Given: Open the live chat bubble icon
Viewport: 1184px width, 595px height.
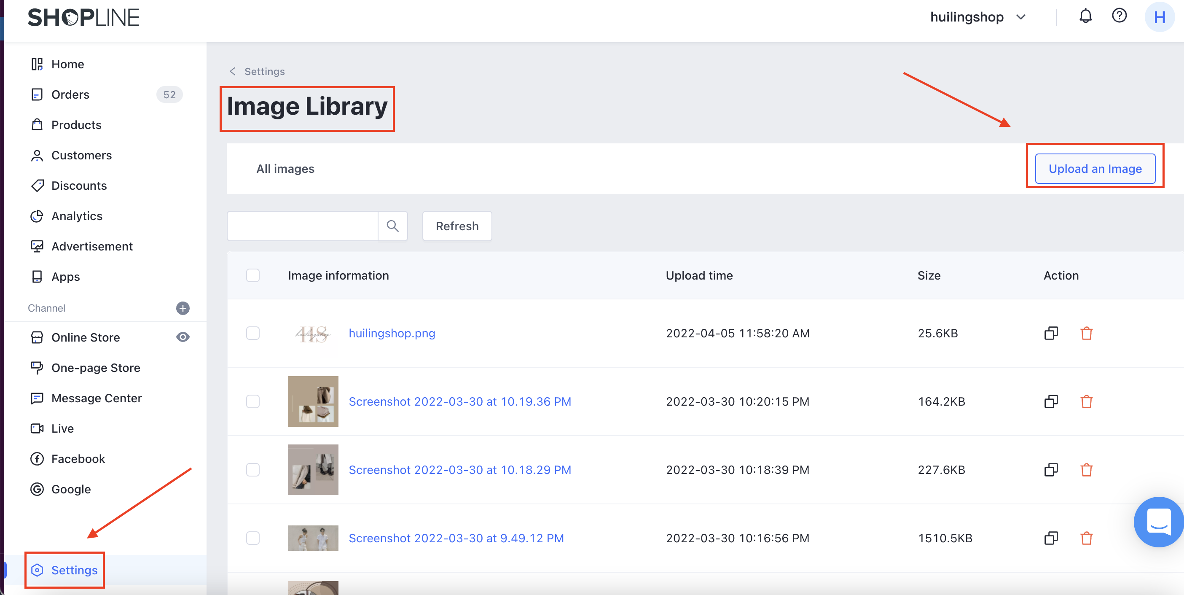Looking at the screenshot, I should pyautogui.click(x=1159, y=522).
